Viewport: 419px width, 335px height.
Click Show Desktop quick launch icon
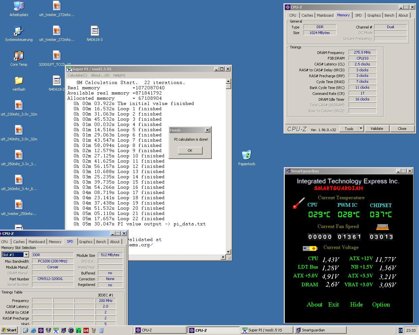coord(26,330)
